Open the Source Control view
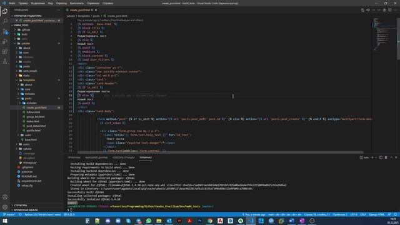Image resolution: width=400 pixels, height=225 pixels. pyautogui.click(x=5, y=31)
